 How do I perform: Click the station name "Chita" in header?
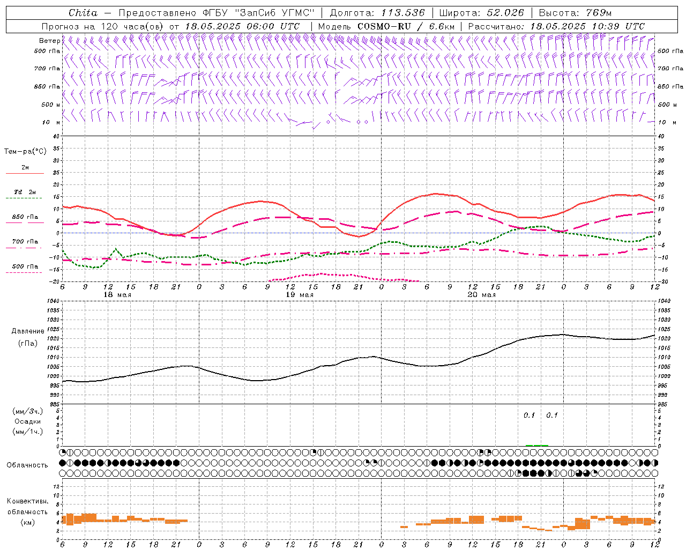click(x=83, y=13)
